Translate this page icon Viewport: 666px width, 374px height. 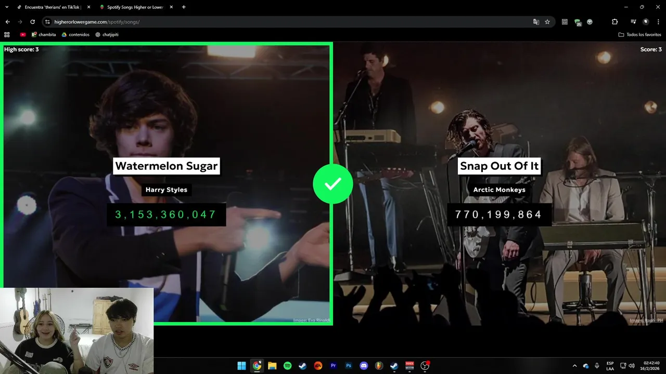[536, 22]
